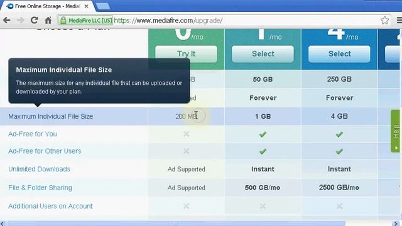Click the 2500 GB/mo sharing value
The image size is (402, 226).
[339, 188]
